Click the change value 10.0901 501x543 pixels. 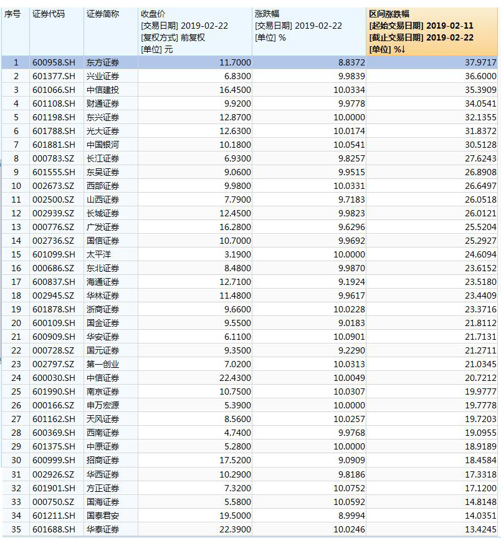coord(349,337)
